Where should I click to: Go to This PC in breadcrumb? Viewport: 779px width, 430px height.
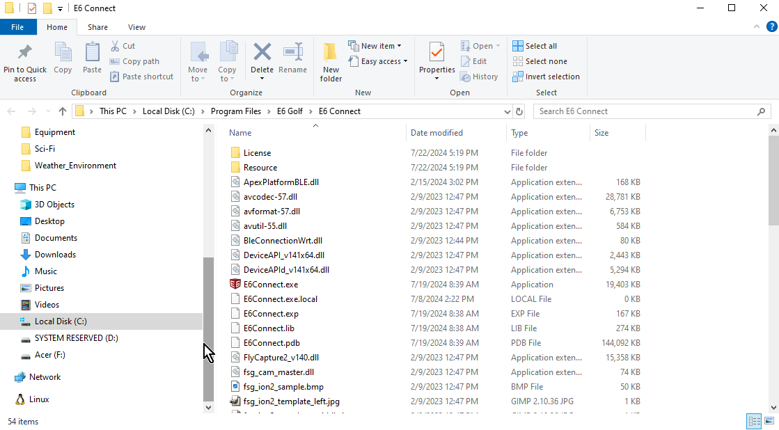click(x=113, y=111)
